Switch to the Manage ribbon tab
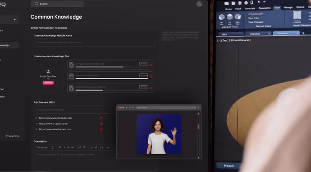 pyautogui.click(x=288, y=7)
